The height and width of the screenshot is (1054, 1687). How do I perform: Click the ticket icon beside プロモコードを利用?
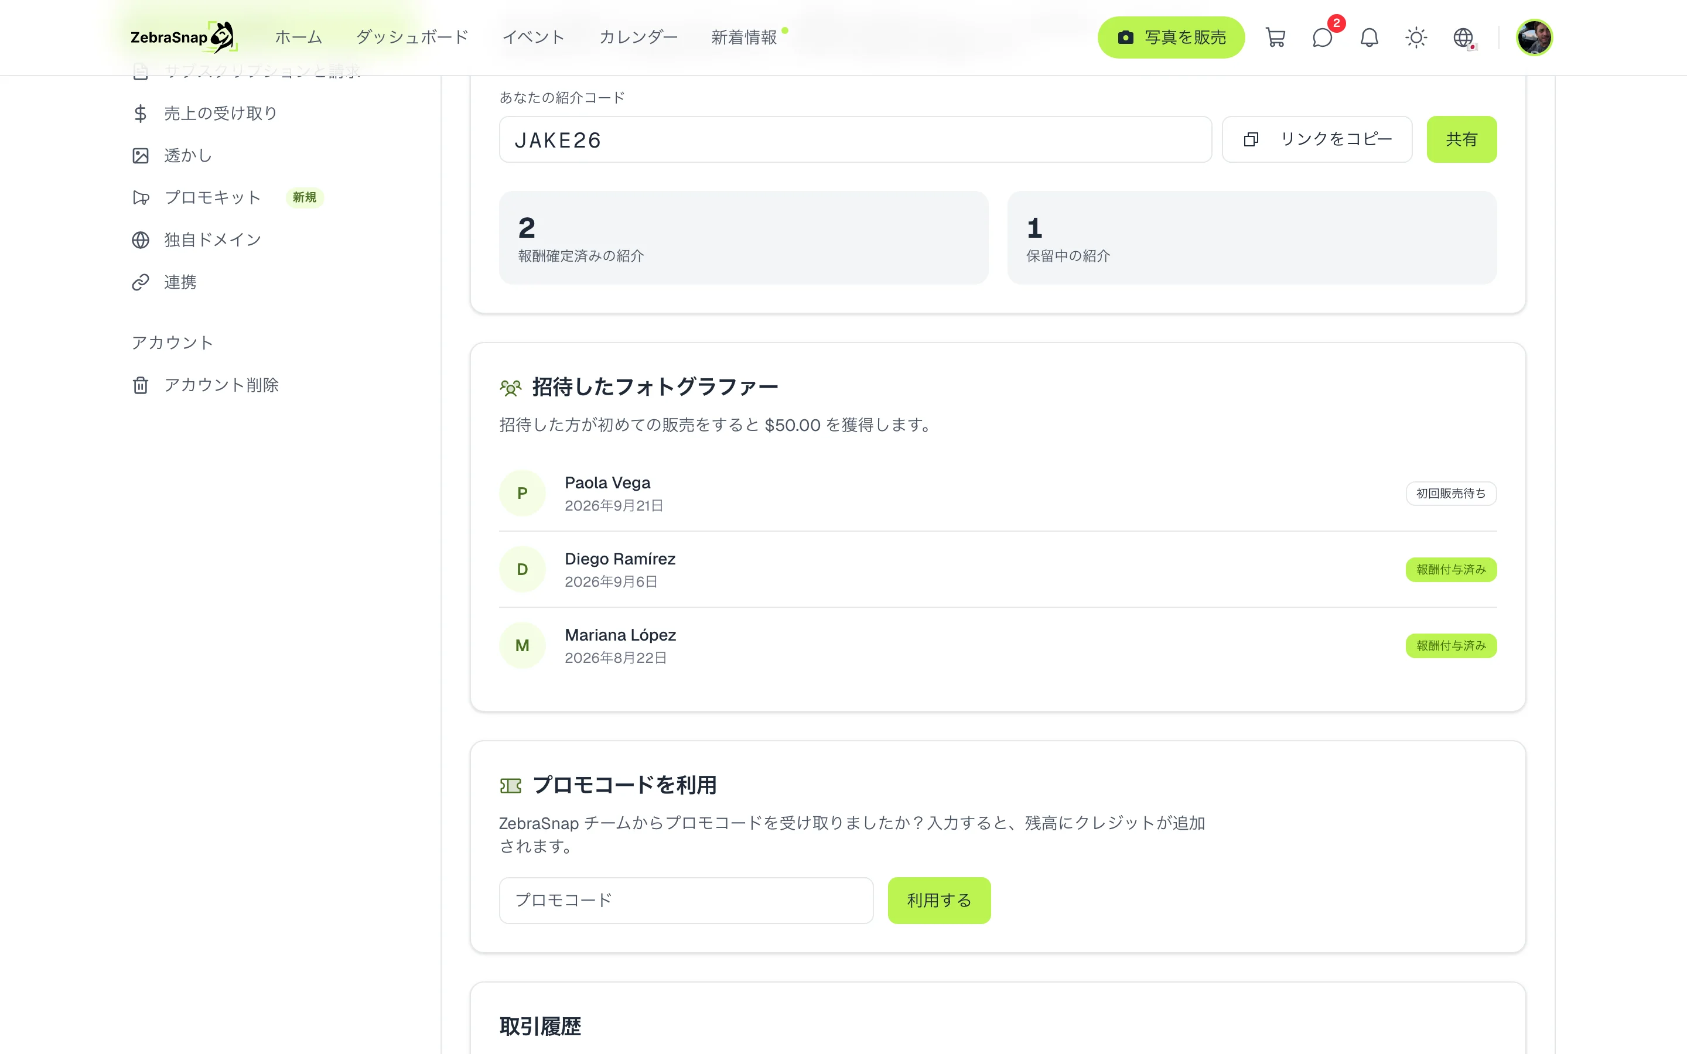click(x=510, y=786)
